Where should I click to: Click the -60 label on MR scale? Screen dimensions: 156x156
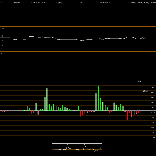click(x=152, y=128)
